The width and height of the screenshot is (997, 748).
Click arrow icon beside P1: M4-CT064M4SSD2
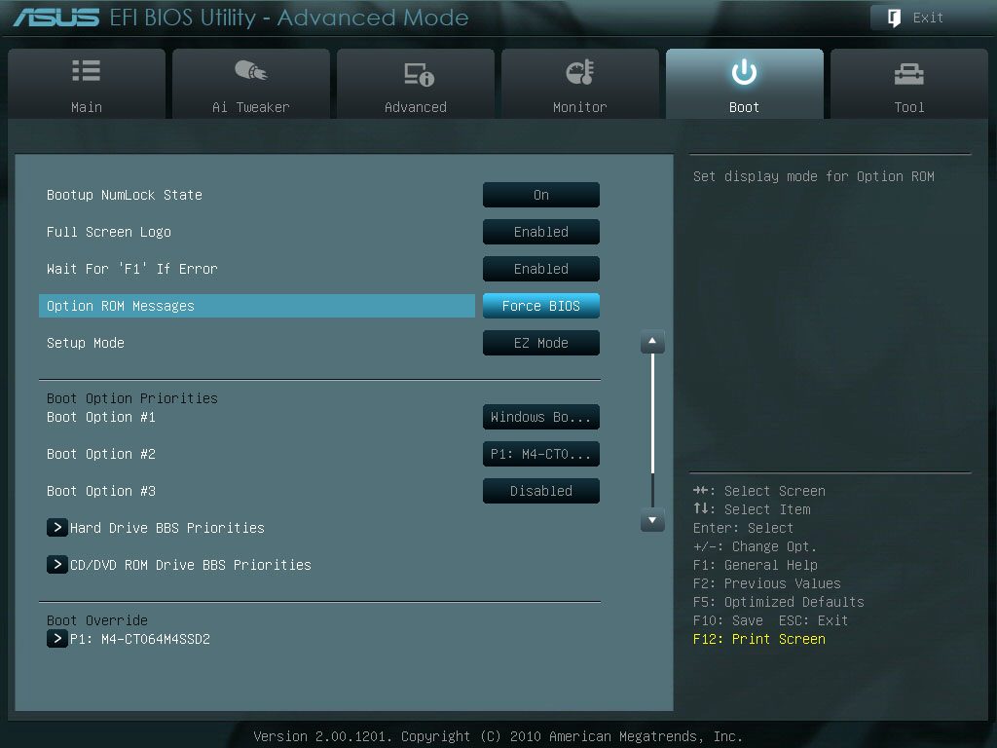[x=57, y=639]
